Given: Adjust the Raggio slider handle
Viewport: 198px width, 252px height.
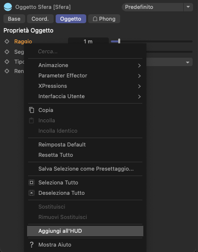Looking at the screenshot, I should [x=119, y=41].
